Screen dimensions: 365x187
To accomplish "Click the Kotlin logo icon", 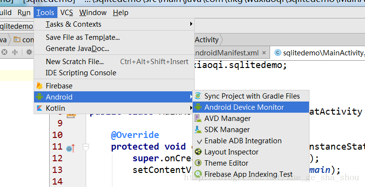I will point(39,108).
